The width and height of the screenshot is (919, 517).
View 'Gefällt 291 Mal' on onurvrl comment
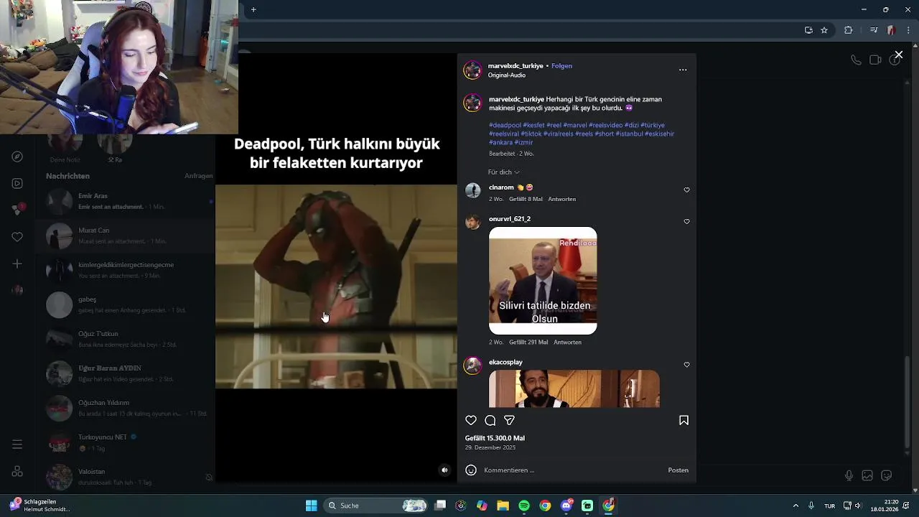pyautogui.click(x=528, y=343)
